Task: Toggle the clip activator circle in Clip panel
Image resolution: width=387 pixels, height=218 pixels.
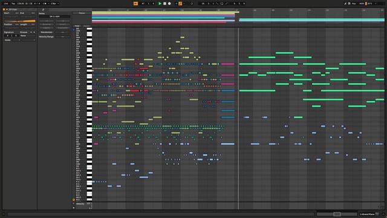Action: pyautogui.click(x=4, y=10)
